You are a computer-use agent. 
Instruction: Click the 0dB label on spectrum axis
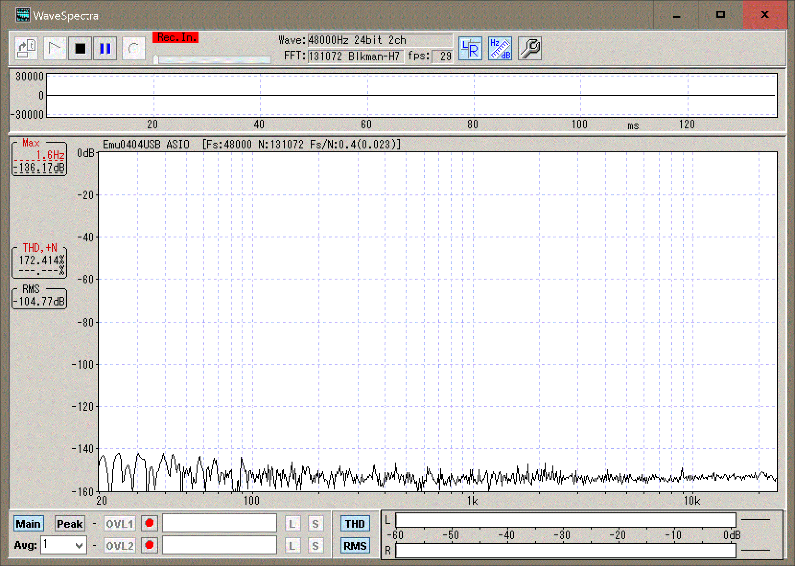pyautogui.click(x=86, y=153)
